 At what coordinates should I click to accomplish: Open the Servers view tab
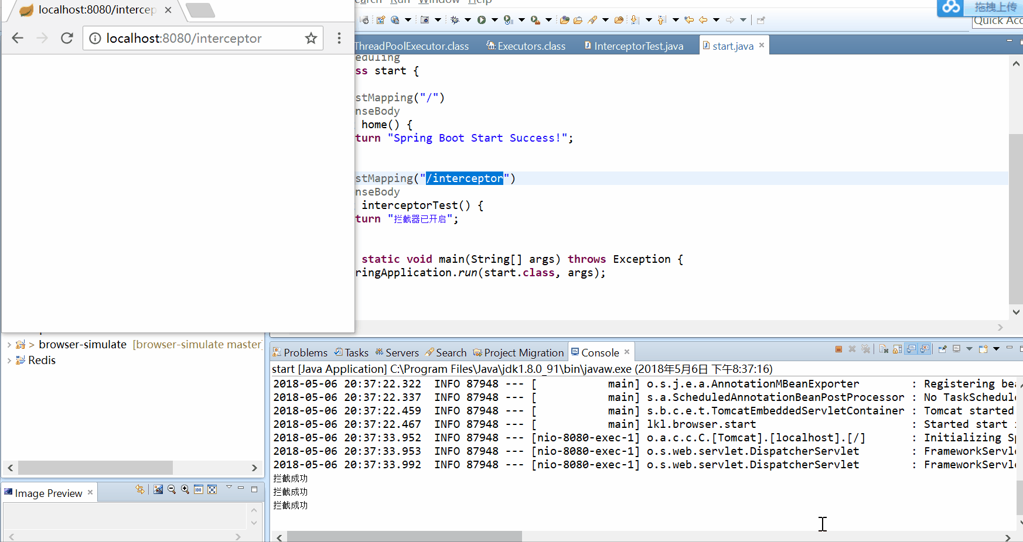[x=401, y=352]
